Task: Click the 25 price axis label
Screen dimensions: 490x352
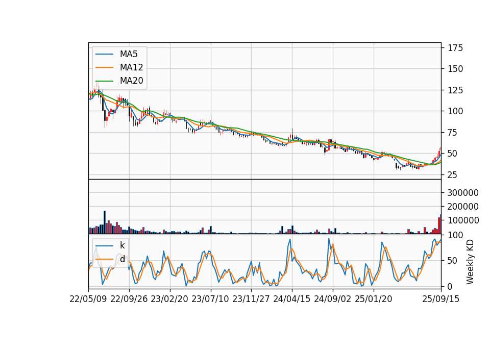Action: [453, 175]
